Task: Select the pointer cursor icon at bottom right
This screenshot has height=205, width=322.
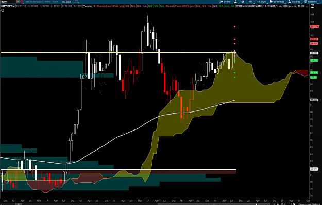Action: pos(294,204)
